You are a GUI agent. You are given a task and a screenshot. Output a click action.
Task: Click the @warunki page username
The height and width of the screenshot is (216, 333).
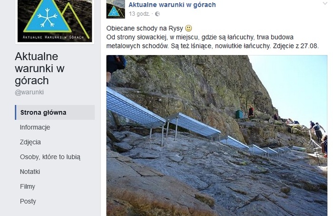29,92
